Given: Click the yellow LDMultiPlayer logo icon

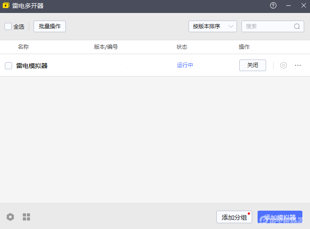Looking at the screenshot, I should coord(6,6).
